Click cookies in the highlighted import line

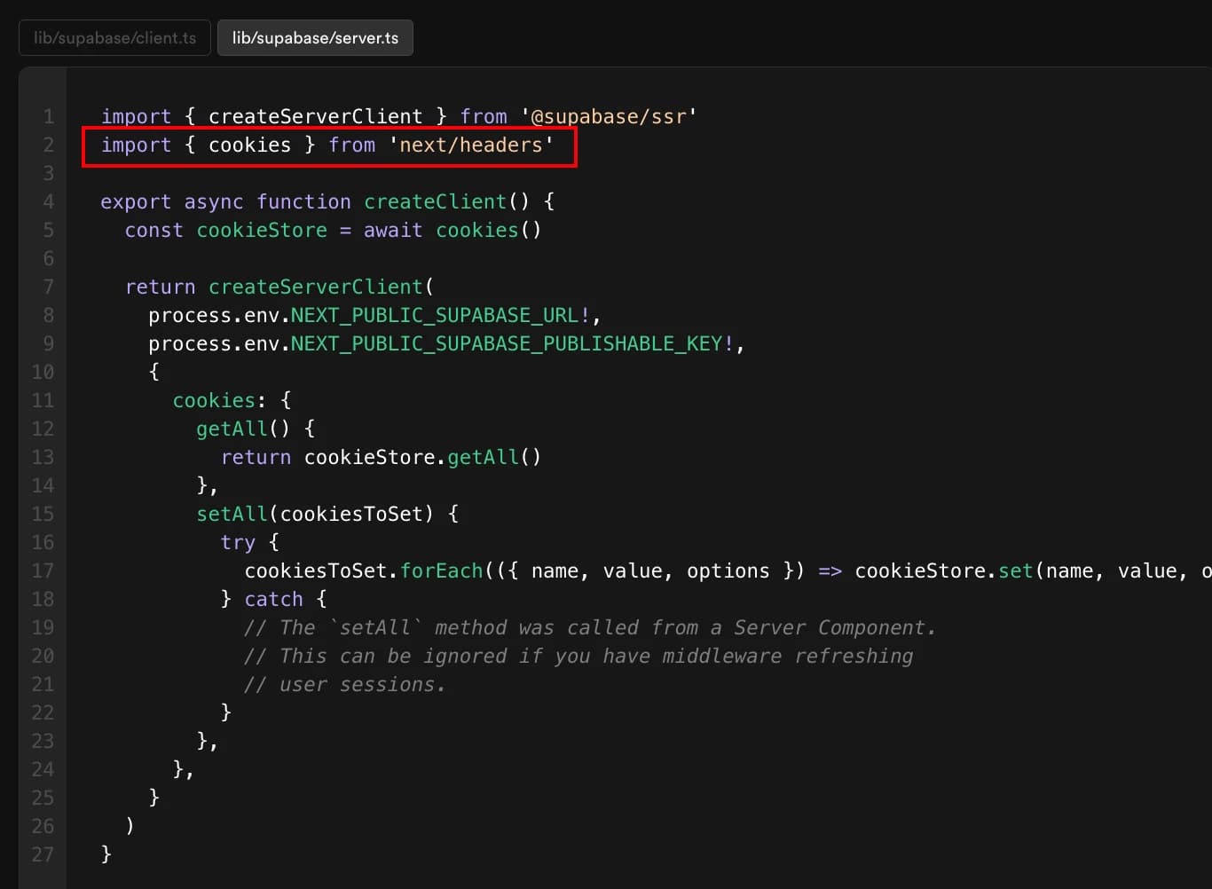click(249, 145)
